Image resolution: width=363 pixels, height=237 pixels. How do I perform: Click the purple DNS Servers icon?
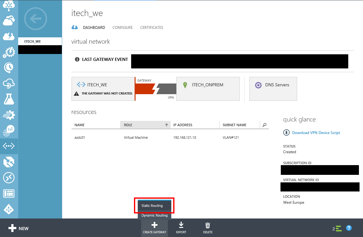(258, 85)
